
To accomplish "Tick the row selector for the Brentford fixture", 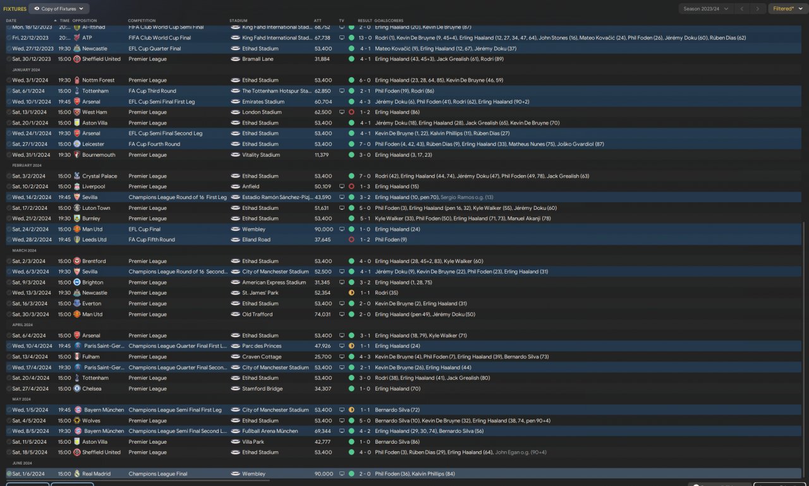I will pyautogui.click(x=9, y=261).
